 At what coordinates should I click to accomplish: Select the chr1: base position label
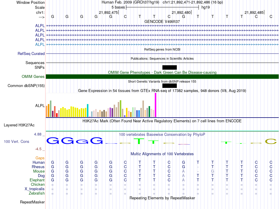(40, 12)
